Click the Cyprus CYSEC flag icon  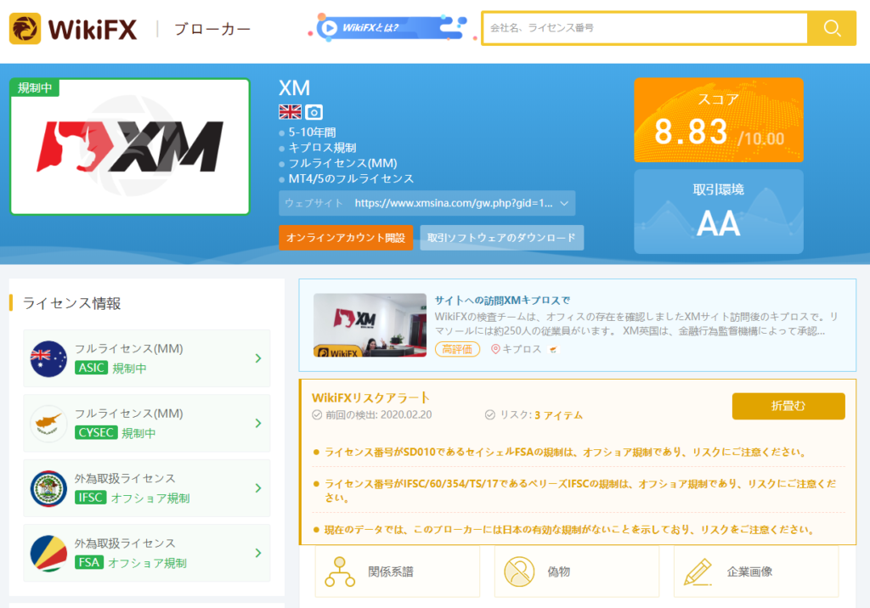[x=48, y=423]
